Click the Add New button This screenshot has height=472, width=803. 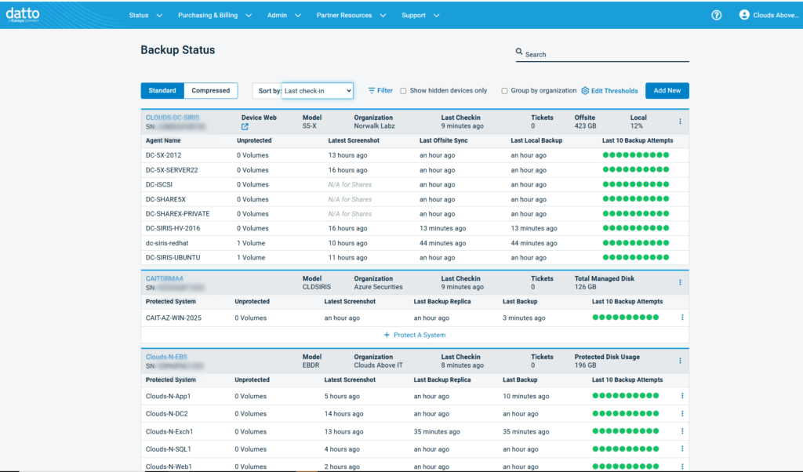coord(667,91)
